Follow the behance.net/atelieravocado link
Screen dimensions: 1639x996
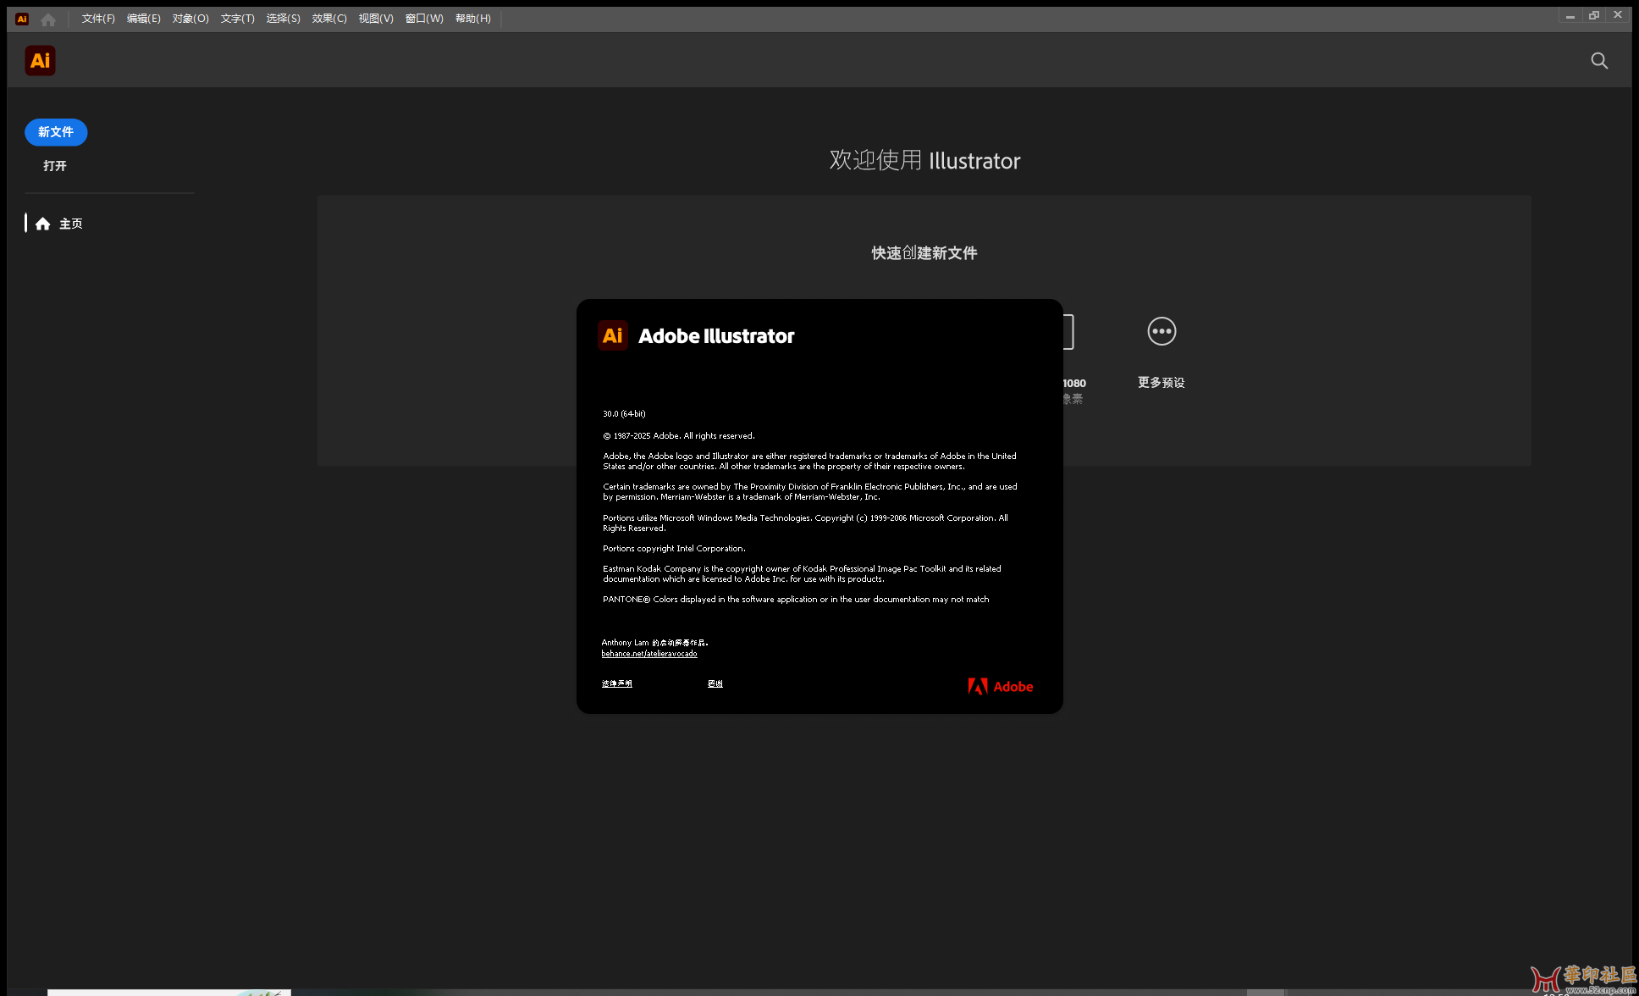(649, 654)
